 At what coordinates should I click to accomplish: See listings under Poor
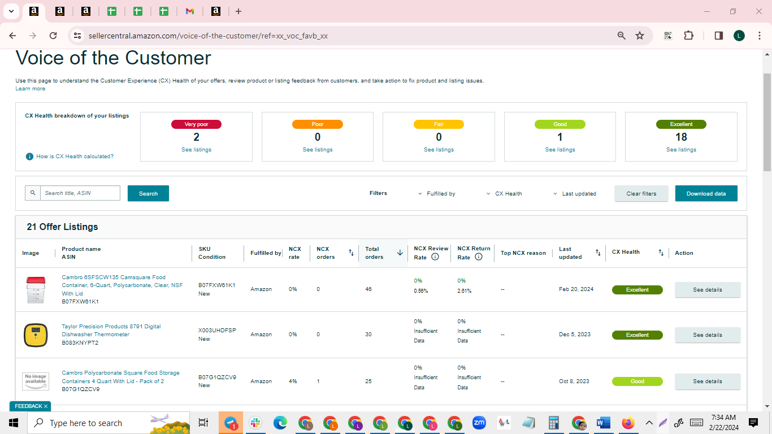click(x=318, y=150)
